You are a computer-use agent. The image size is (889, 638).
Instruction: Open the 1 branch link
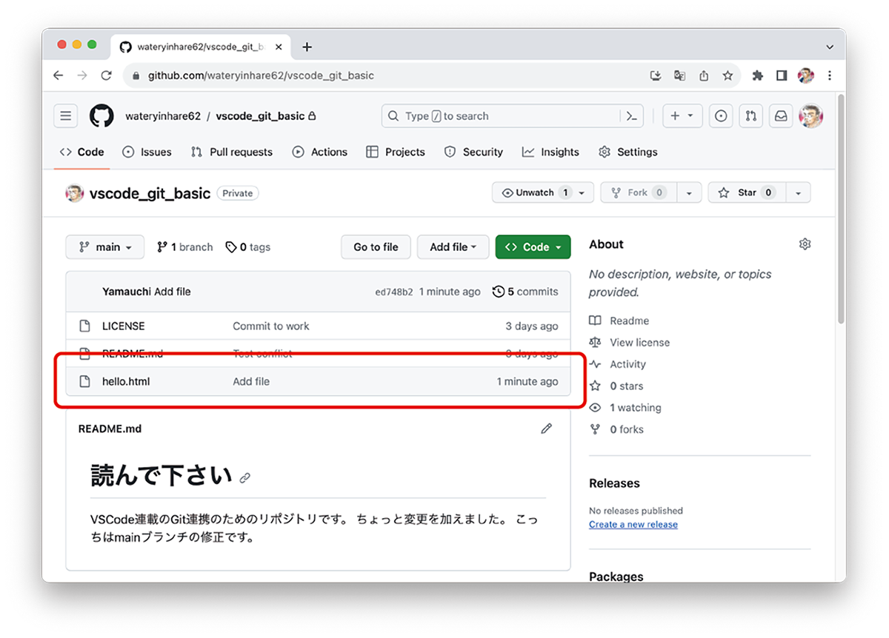pyautogui.click(x=184, y=247)
